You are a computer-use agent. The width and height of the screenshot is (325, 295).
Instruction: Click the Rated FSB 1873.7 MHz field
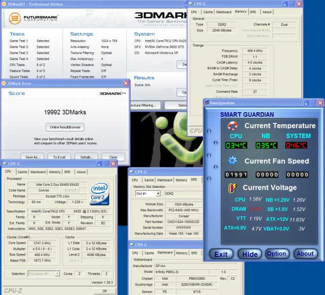click(x=42, y=260)
